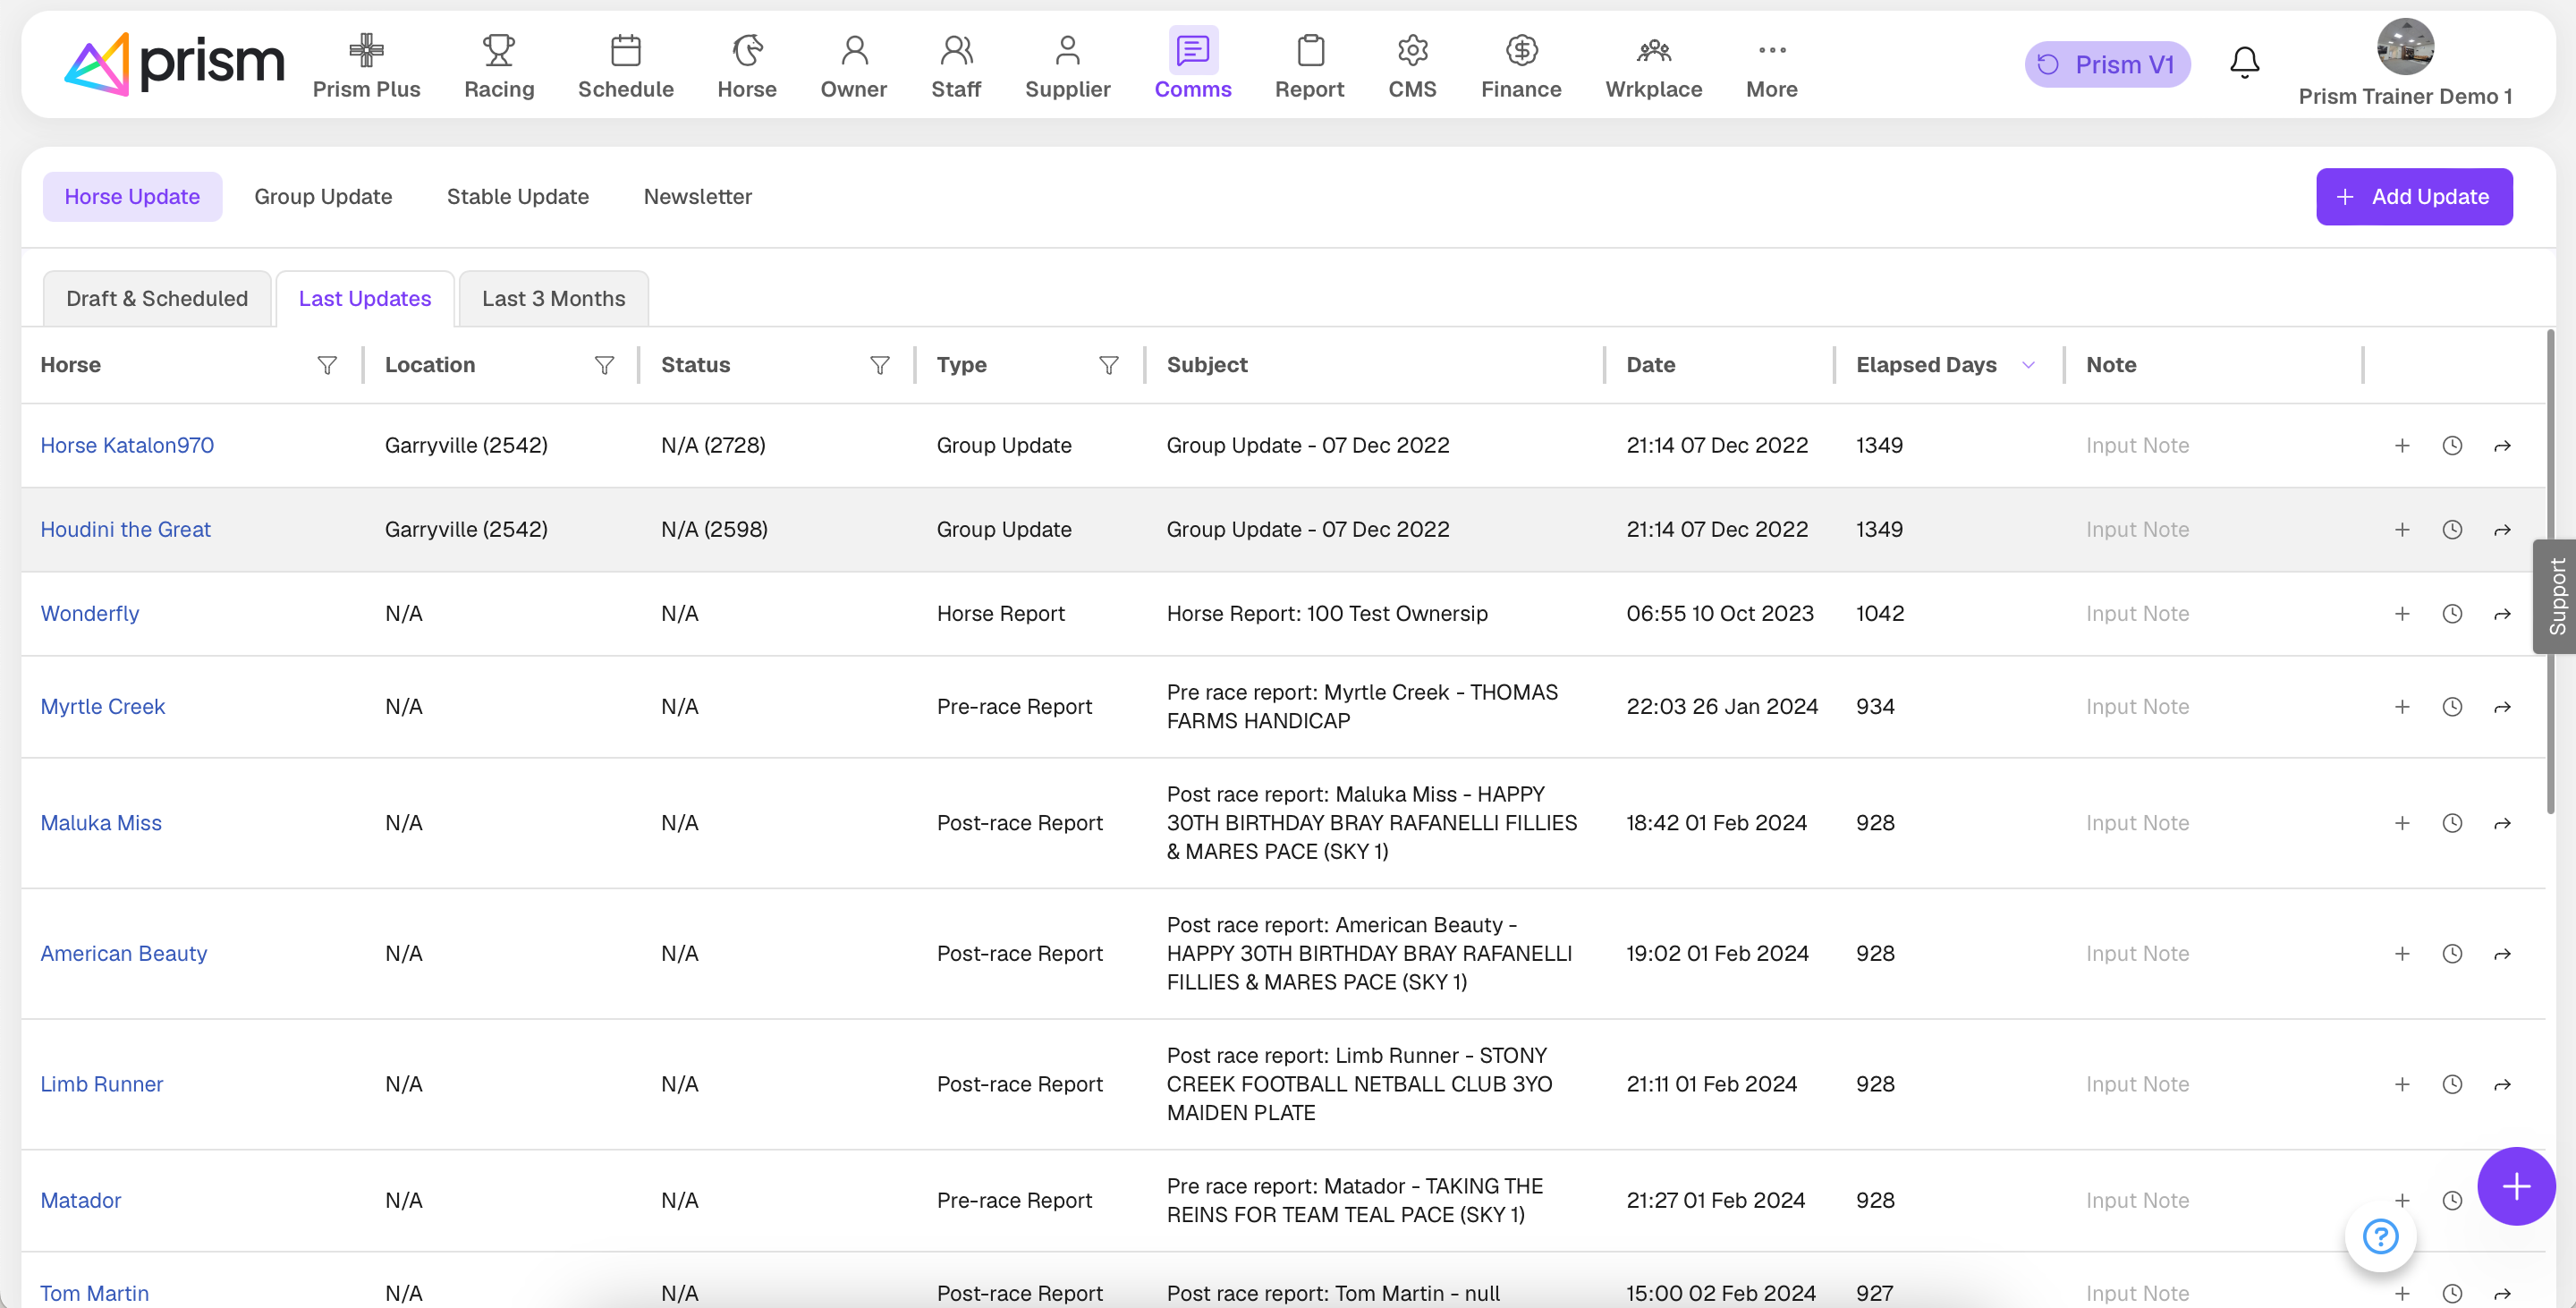Filter the Type column

1109,365
